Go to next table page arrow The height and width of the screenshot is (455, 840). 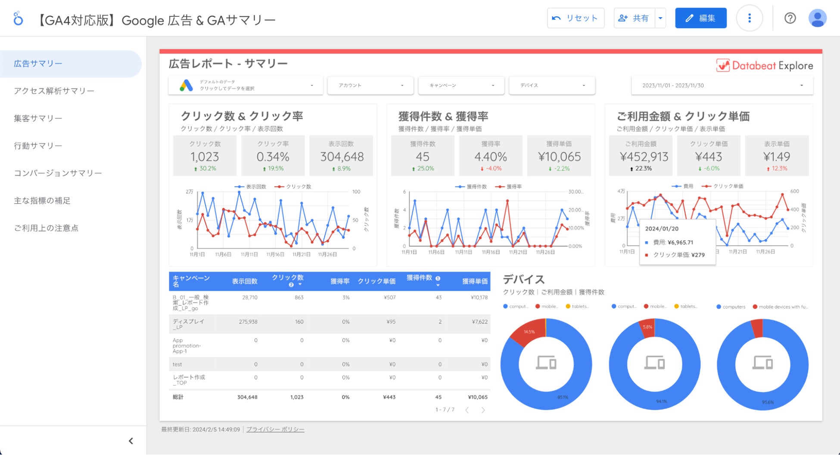pyautogui.click(x=483, y=410)
